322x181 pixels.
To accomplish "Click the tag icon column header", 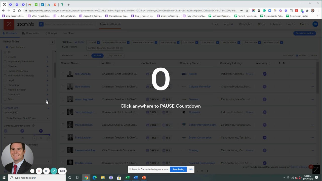I will (x=279, y=63).
